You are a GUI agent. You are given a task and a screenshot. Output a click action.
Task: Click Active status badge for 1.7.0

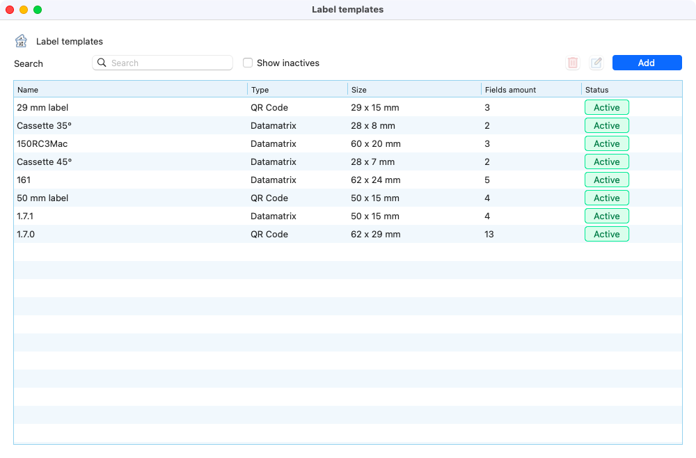tap(607, 235)
